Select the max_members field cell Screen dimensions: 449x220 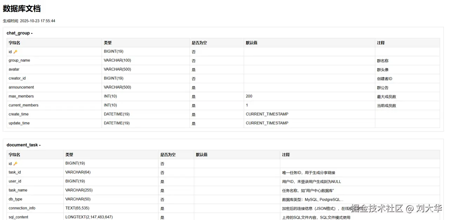54,96
